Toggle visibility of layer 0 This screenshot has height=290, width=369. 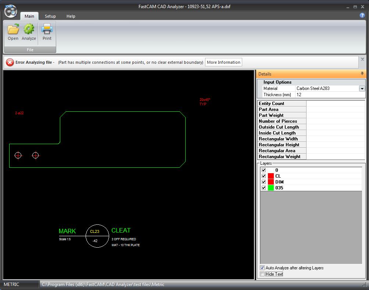click(264, 170)
